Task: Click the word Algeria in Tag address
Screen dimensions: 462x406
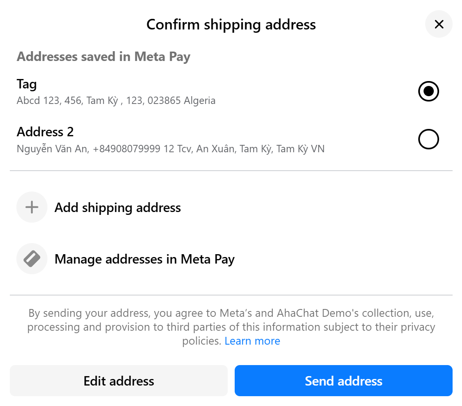Action: (200, 101)
